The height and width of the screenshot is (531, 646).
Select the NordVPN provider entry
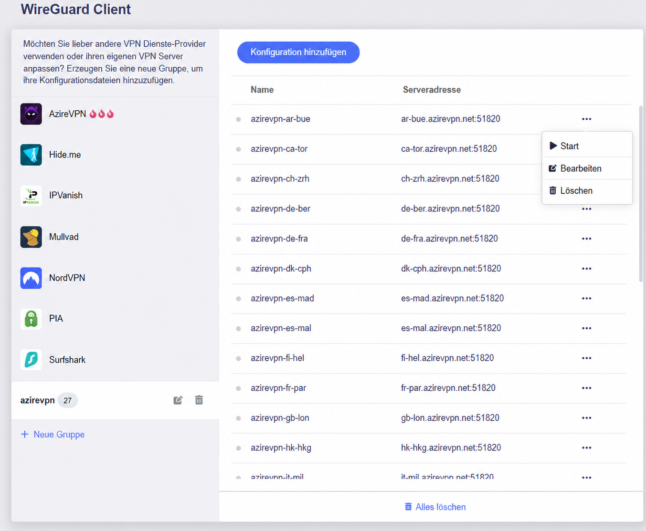click(x=115, y=278)
